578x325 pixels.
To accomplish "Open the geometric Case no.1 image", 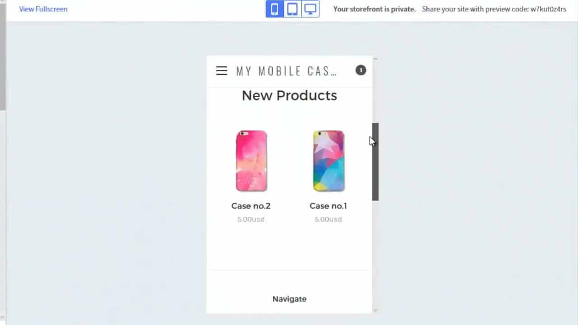I will (329, 161).
